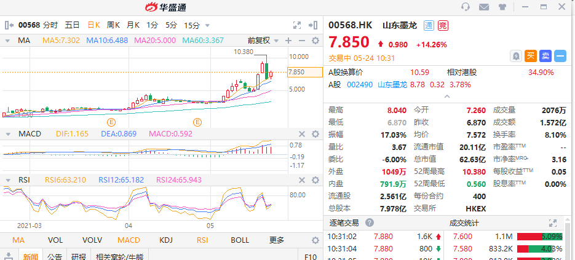Image resolution: width=575 pixels, height=260 pixels.
Task: Close the MACD indicator panel
Action: click(x=302, y=134)
